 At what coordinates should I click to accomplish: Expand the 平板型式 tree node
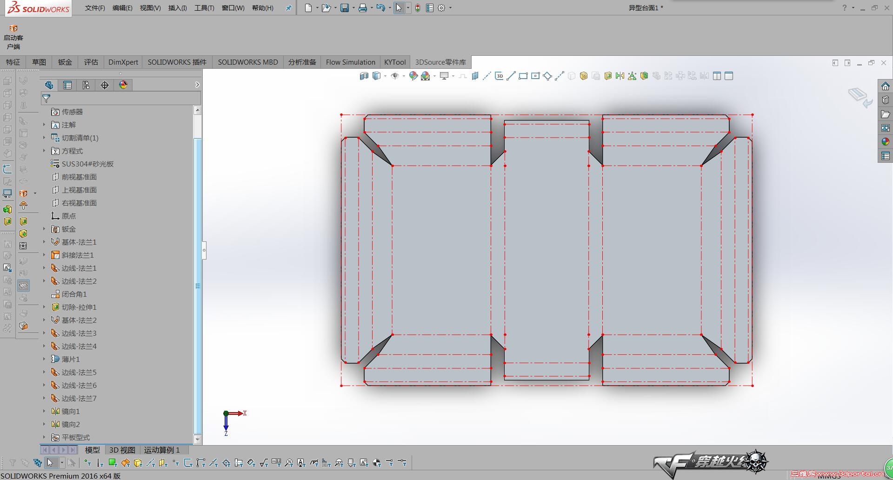click(x=44, y=437)
